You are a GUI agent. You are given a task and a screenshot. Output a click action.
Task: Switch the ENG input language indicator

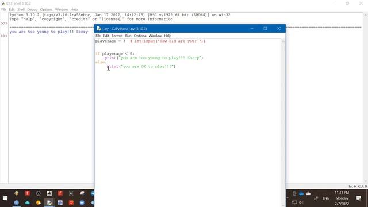[x=326, y=198]
